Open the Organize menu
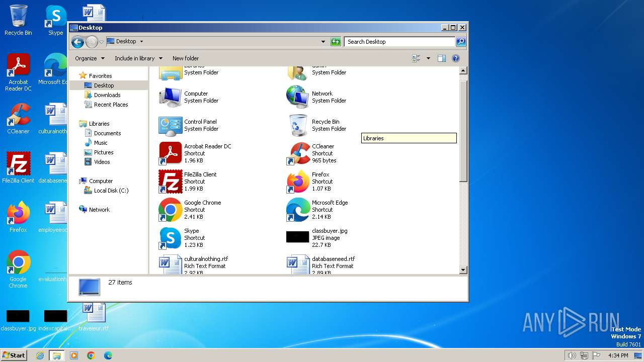Viewport: 644px width, 362px height. pyautogui.click(x=90, y=58)
